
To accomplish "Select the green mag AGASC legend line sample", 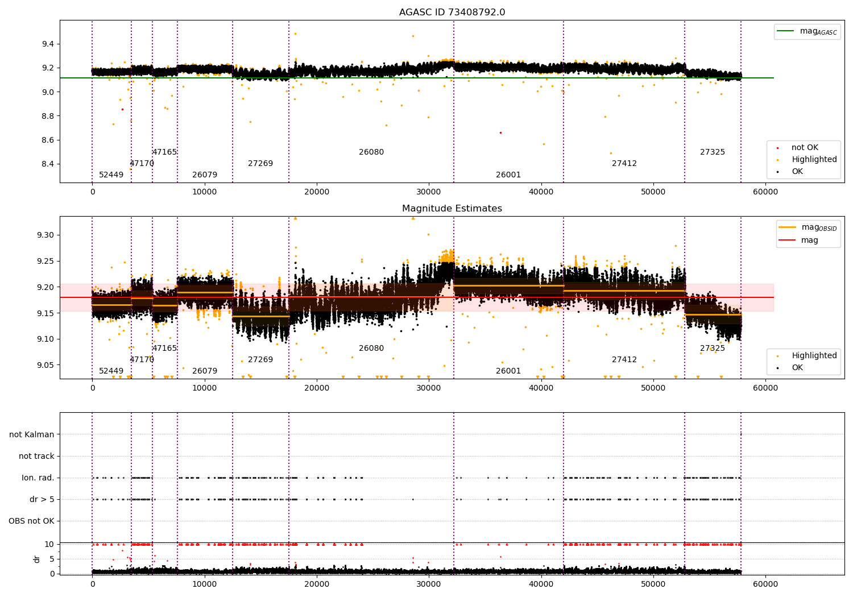I will coord(785,31).
